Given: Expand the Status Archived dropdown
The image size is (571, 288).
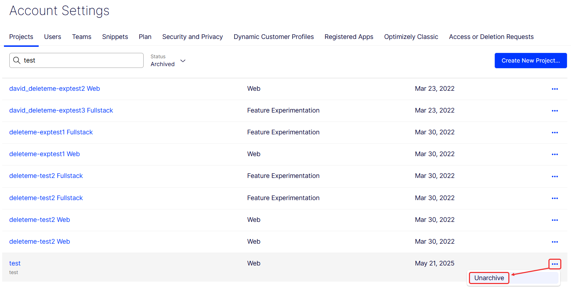Looking at the screenshot, I should click(x=168, y=61).
